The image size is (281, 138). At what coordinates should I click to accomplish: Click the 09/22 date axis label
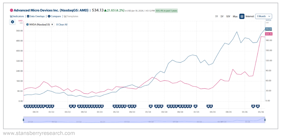point(84,112)
